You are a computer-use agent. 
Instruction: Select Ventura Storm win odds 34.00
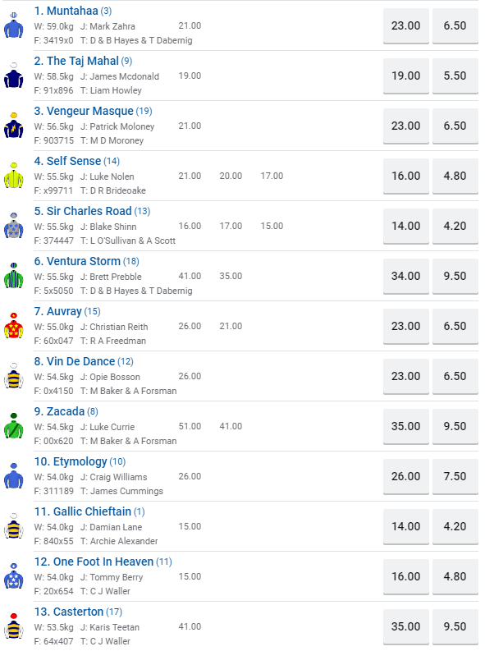click(405, 276)
